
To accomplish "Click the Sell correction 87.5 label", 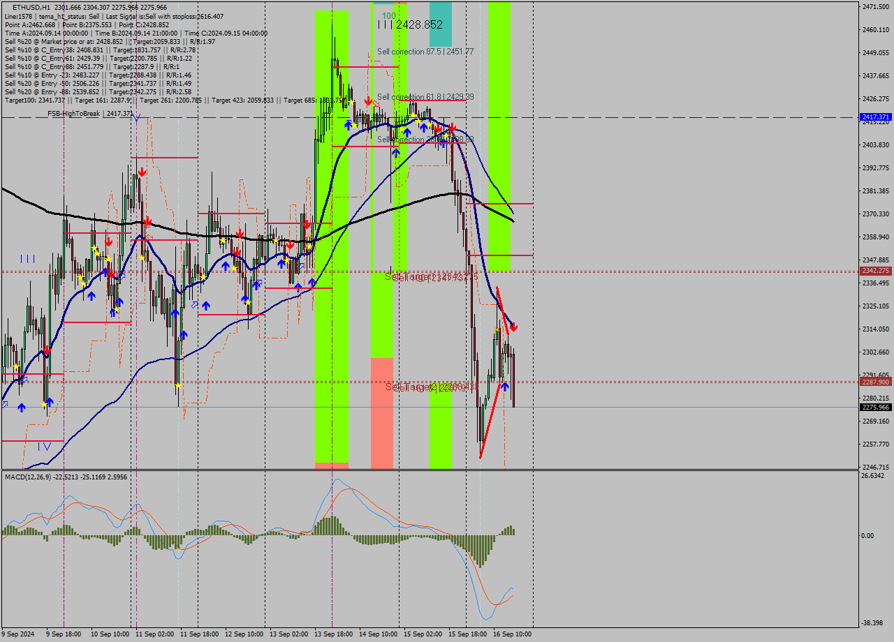I will (425, 52).
